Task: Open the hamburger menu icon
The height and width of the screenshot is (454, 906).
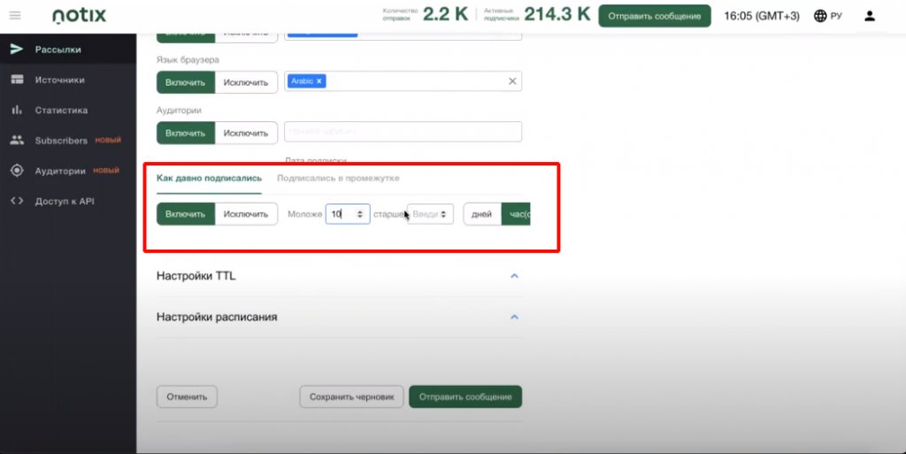Action: click(14, 15)
